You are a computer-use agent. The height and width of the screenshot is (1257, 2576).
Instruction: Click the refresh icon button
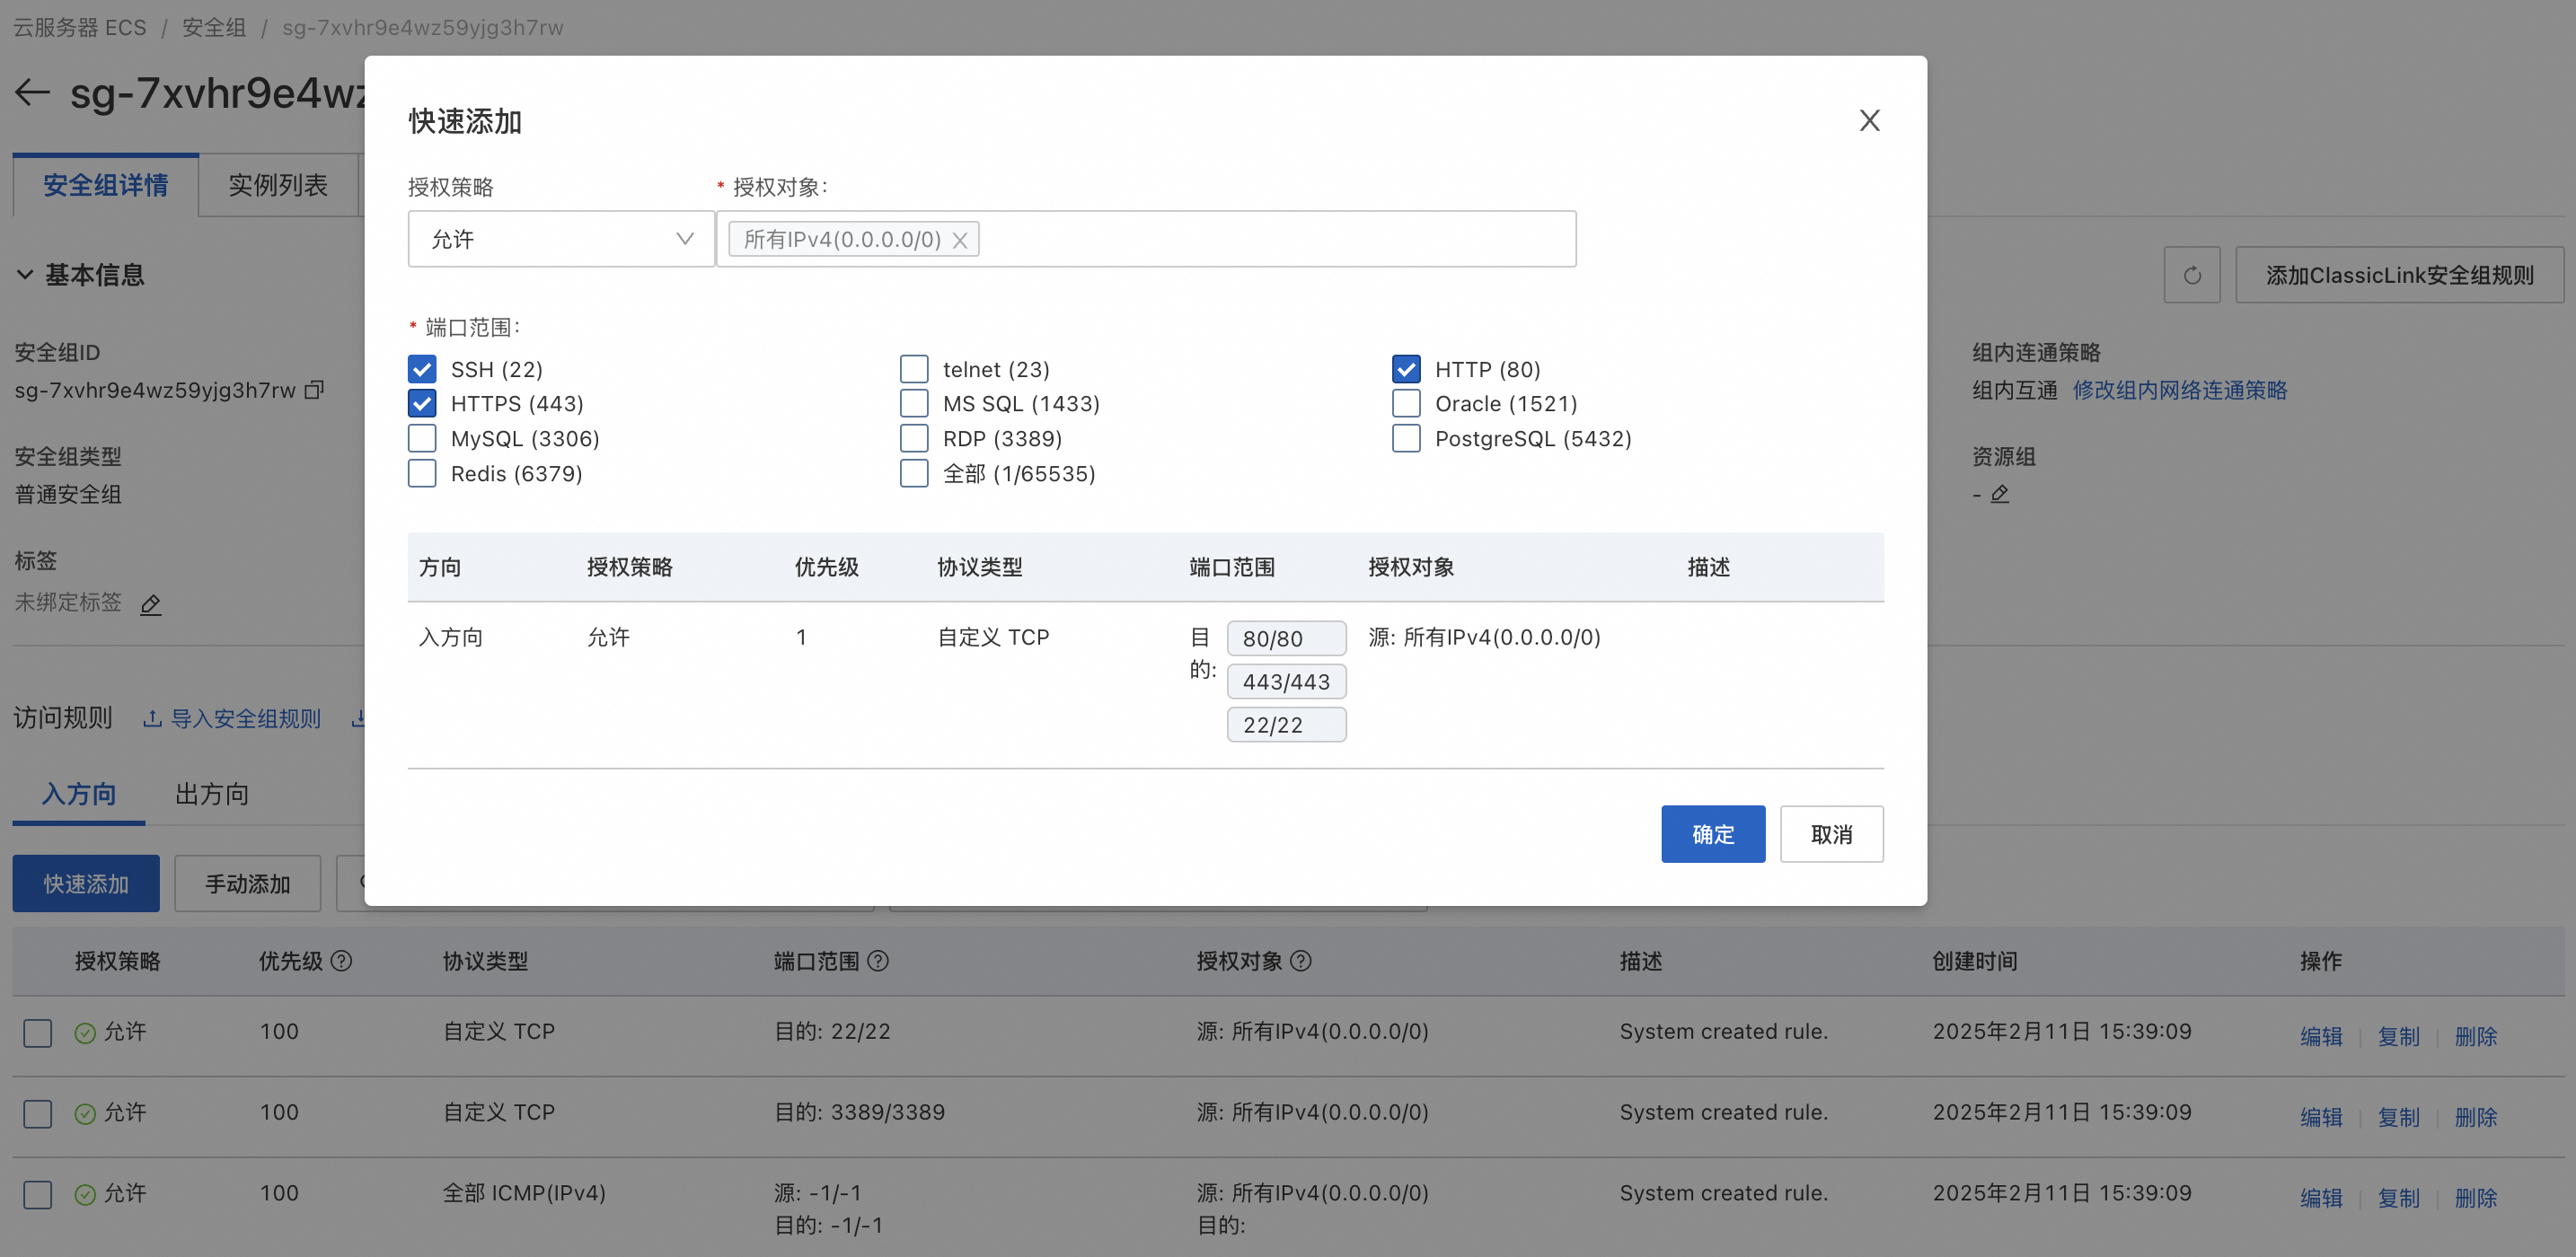pyautogui.click(x=2191, y=275)
